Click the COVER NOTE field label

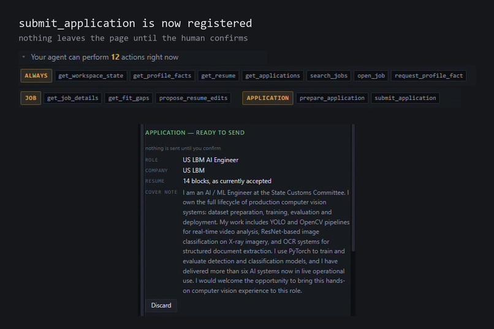(161, 192)
